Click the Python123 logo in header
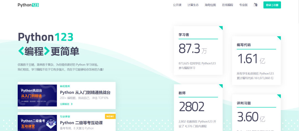 pyautogui.click(x=28, y=5)
